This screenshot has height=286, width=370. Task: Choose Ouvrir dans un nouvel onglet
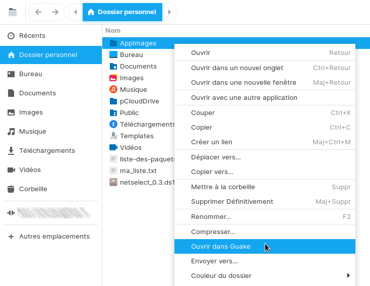237,68
